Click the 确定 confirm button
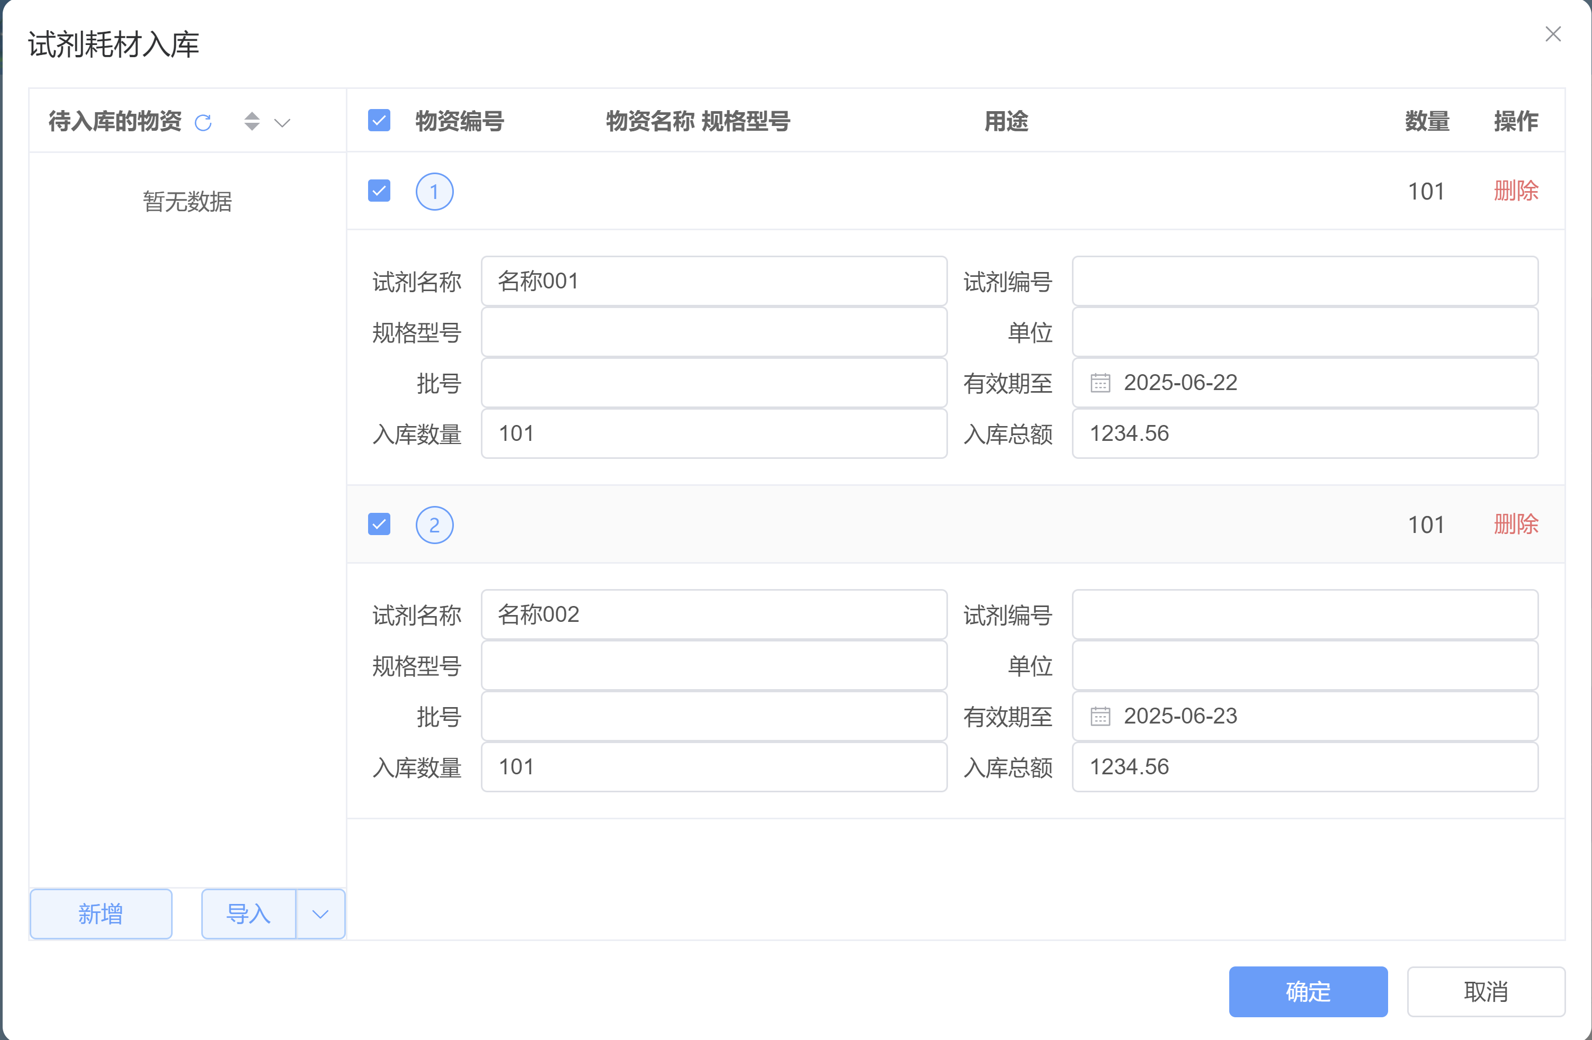The width and height of the screenshot is (1592, 1040). [x=1308, y=991]
